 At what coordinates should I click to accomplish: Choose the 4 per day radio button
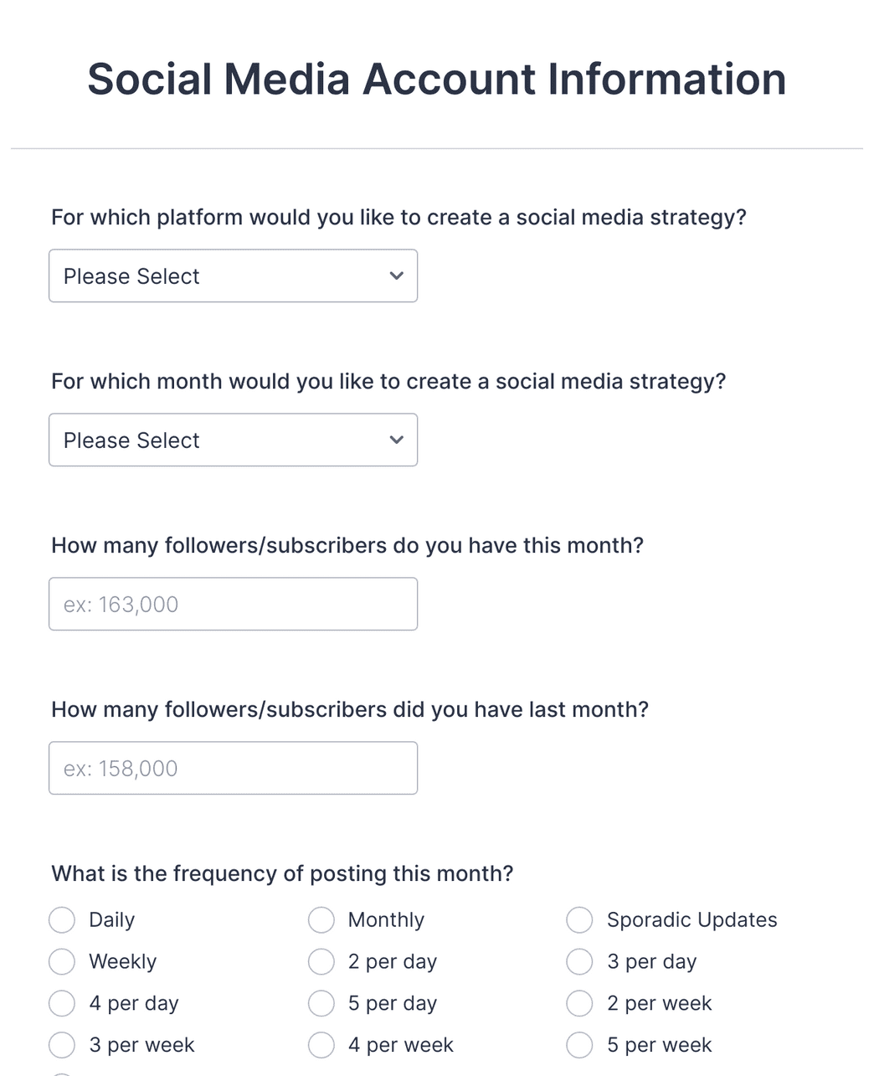click(x=62, y=1003)
